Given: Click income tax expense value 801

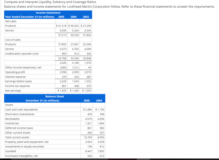Looking at the screenshot, I should [x=64, y=86].
